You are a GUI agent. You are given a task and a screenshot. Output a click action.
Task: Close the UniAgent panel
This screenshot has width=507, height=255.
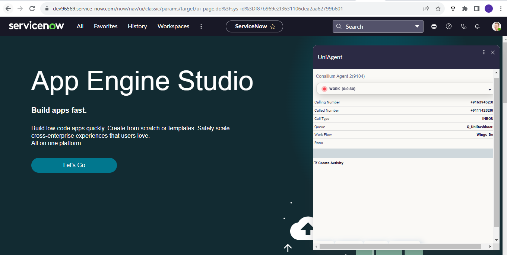493,52
